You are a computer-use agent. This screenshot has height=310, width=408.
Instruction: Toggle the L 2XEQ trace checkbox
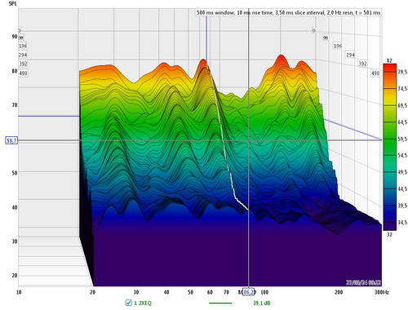pos(129,303)
